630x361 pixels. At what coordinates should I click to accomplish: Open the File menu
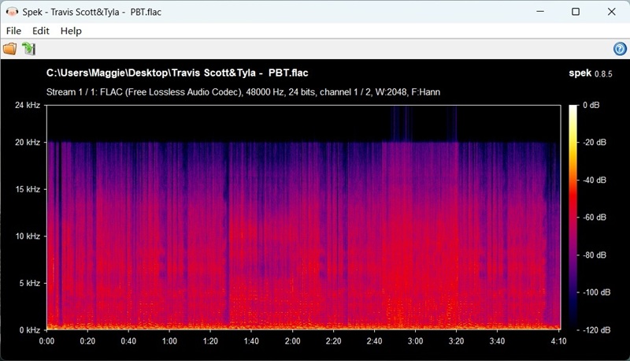point(13,31)
